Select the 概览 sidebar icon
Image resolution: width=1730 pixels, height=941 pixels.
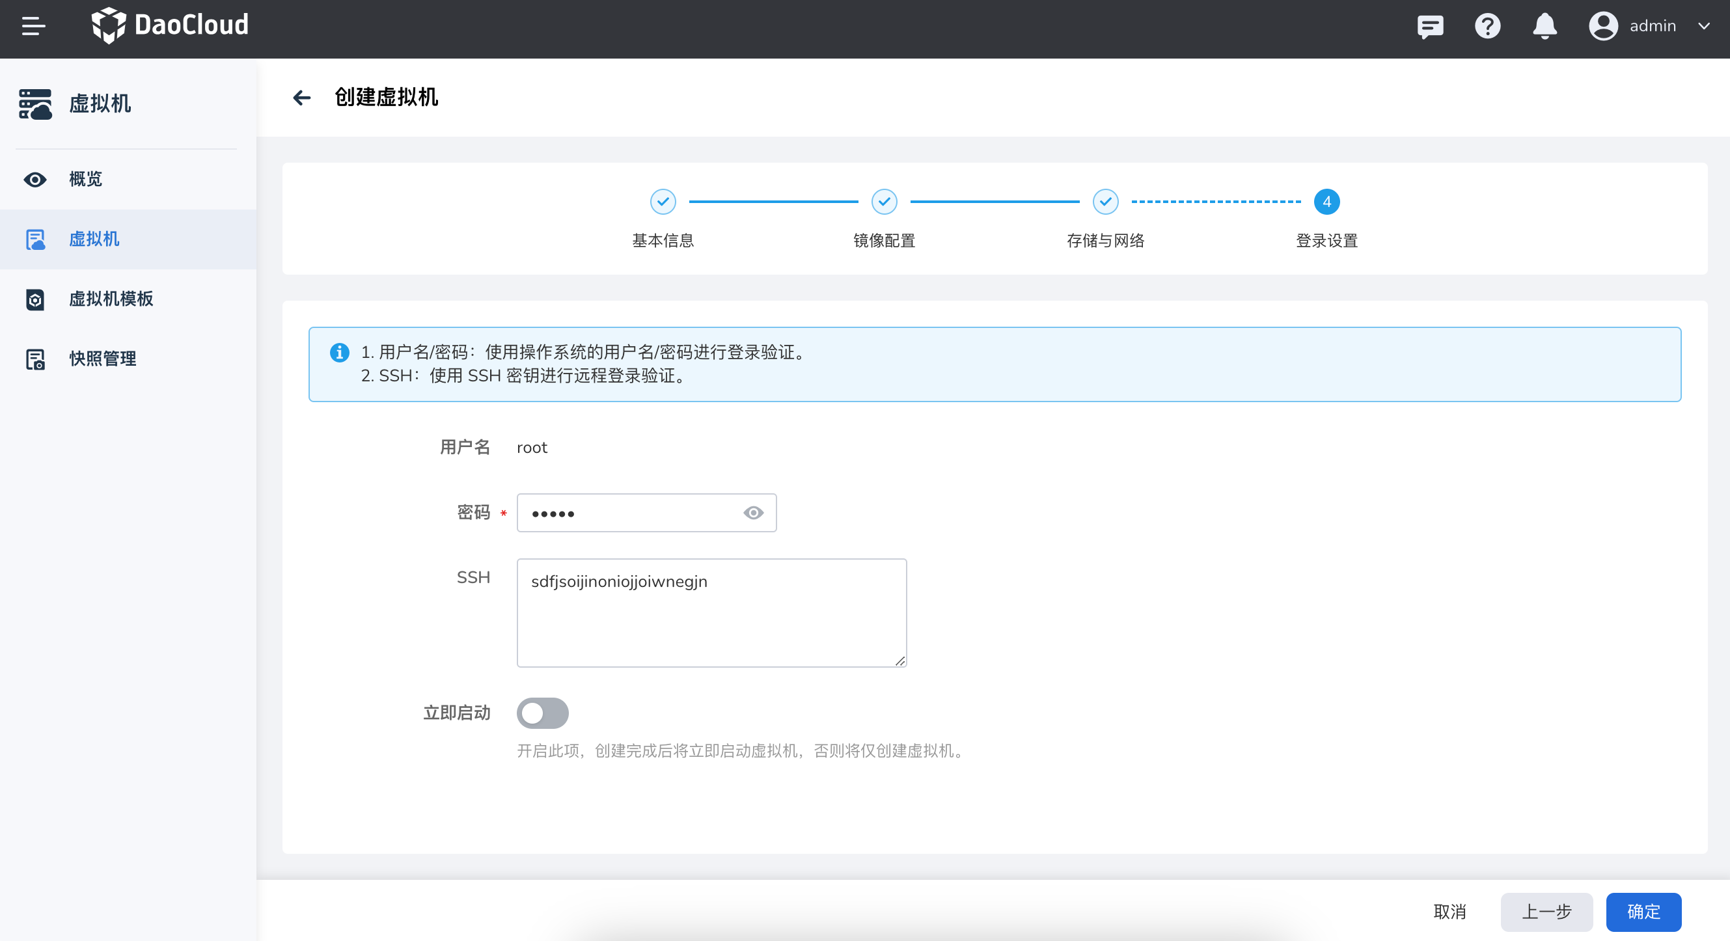coord(35,180)
